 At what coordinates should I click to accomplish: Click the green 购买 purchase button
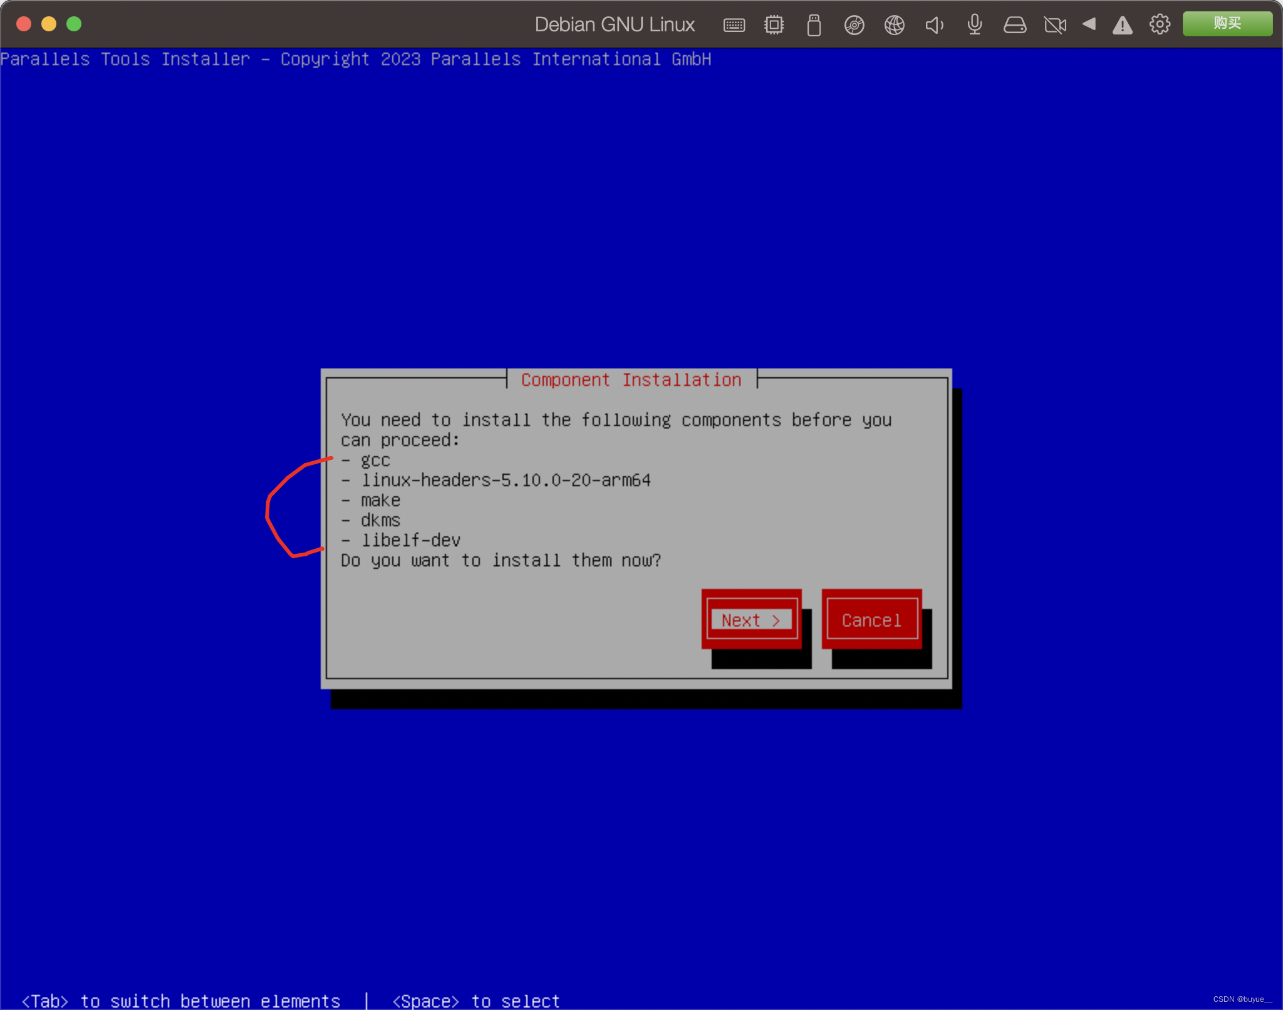pos(1227,24)
